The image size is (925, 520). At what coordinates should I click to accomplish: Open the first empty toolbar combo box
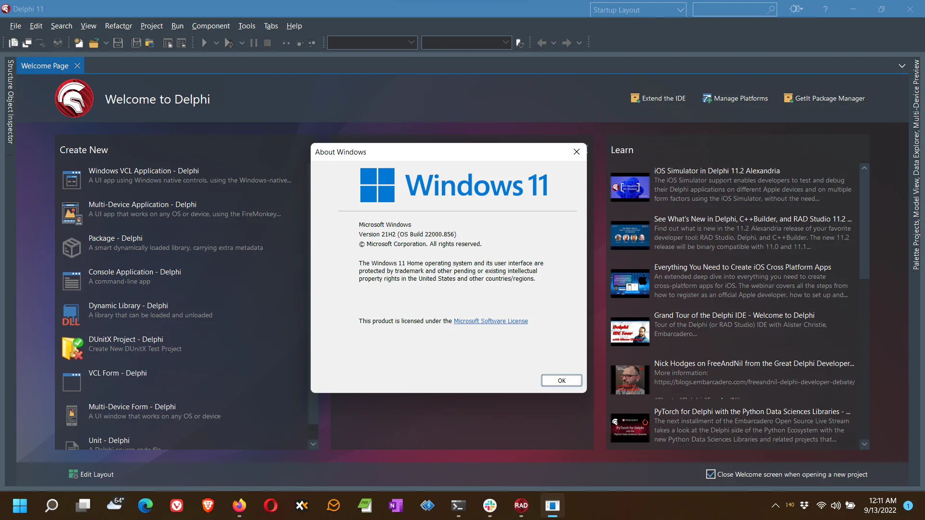tap(372, 42)
